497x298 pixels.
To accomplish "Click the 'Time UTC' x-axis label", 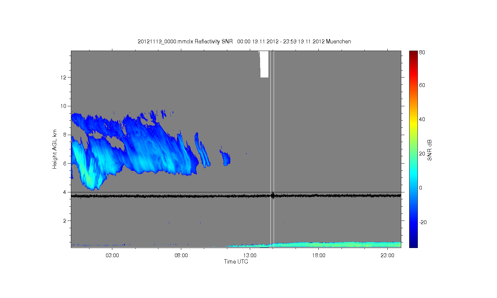I will point(236,262).
